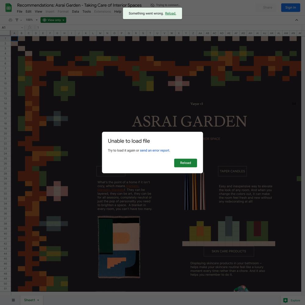Click the blue Sign in button

[290, 8]
